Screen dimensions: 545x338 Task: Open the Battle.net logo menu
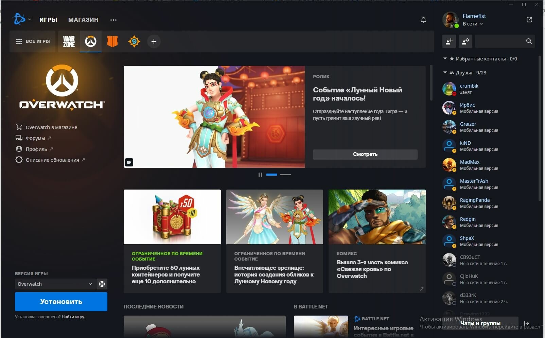tap(19, 19)
